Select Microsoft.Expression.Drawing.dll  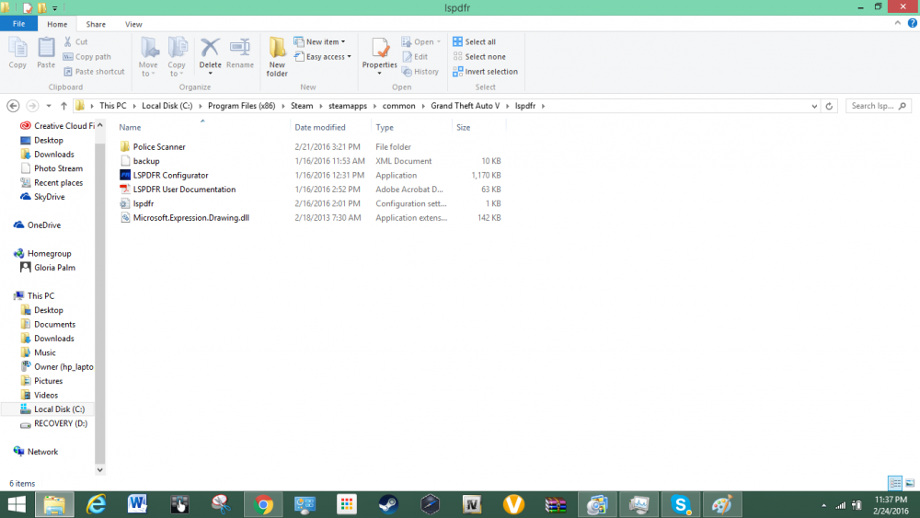190,218
